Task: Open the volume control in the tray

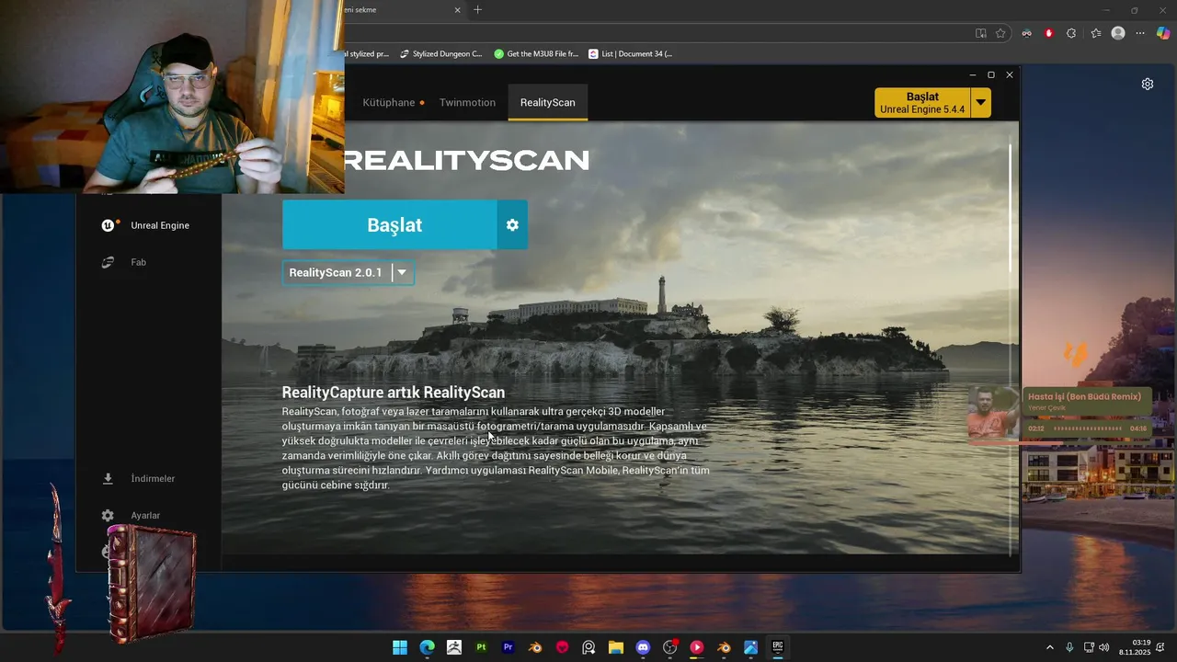Action: tap(1104, 647)
